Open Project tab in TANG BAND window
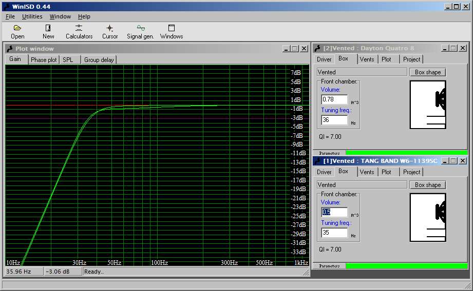Screen dimensions: 473x291 point(411,172)
